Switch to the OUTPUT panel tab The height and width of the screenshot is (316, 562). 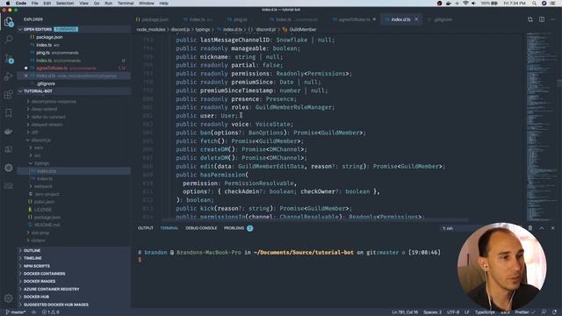pyautogui.click(x=145, y=228)
